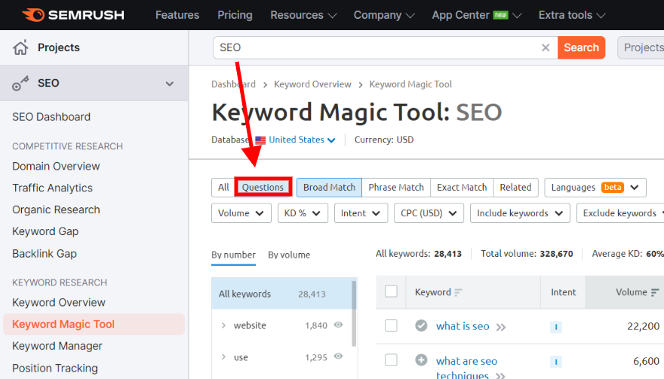Click intent badge for what are seo techniques
The image size is (664, 379).
(x=555, y=361)
